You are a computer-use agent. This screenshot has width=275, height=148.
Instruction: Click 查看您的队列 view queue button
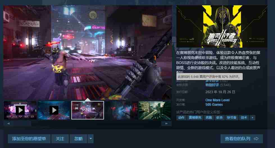242,139
